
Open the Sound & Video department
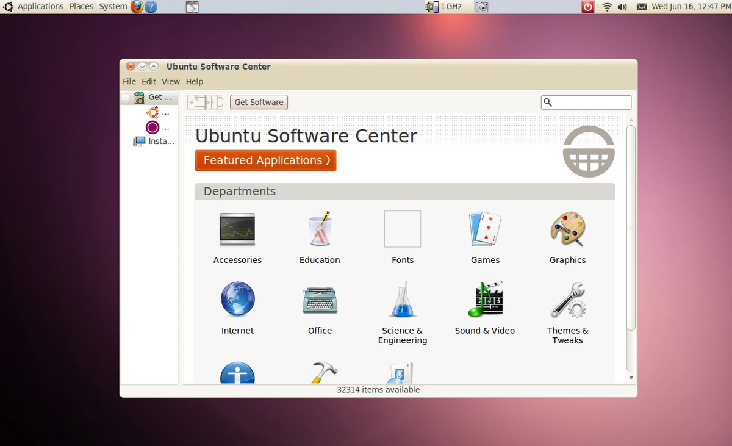point(485,308)
